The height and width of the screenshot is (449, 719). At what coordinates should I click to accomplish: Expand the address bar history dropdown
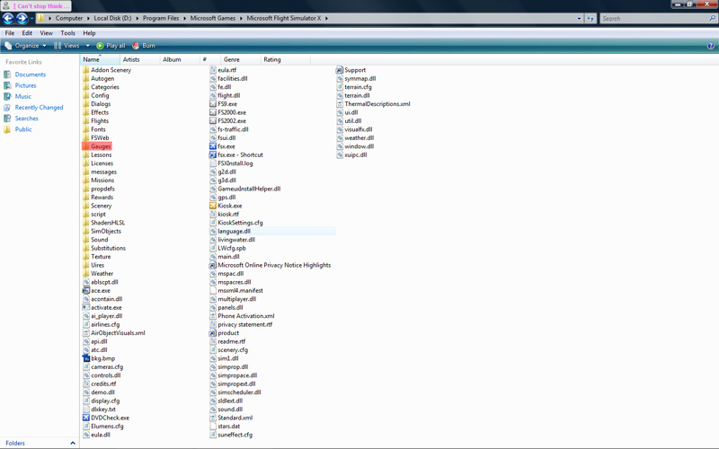[x=579, y=18]
